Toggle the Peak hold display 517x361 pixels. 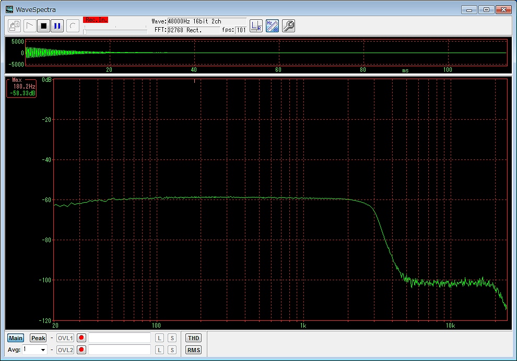click(x=38, y=338)
